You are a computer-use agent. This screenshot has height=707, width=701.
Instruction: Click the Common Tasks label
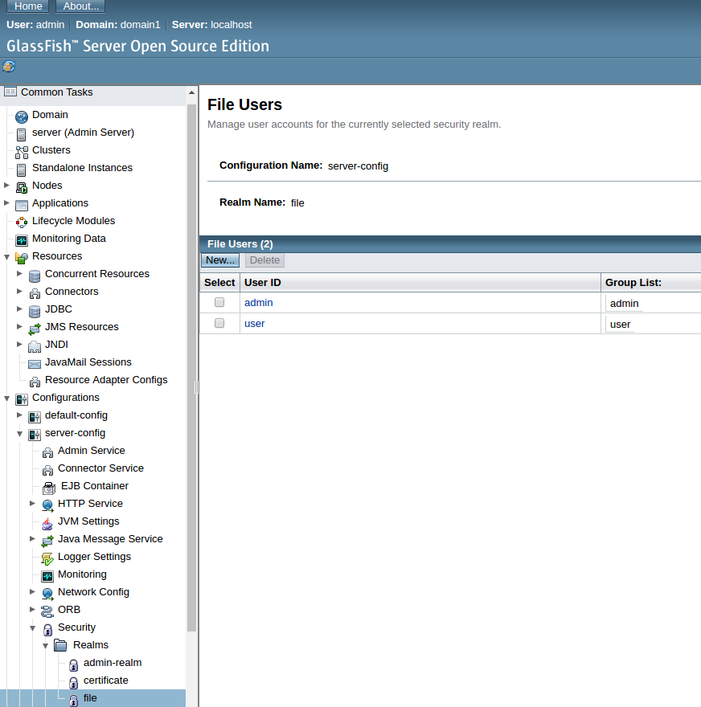pos(57,92)
